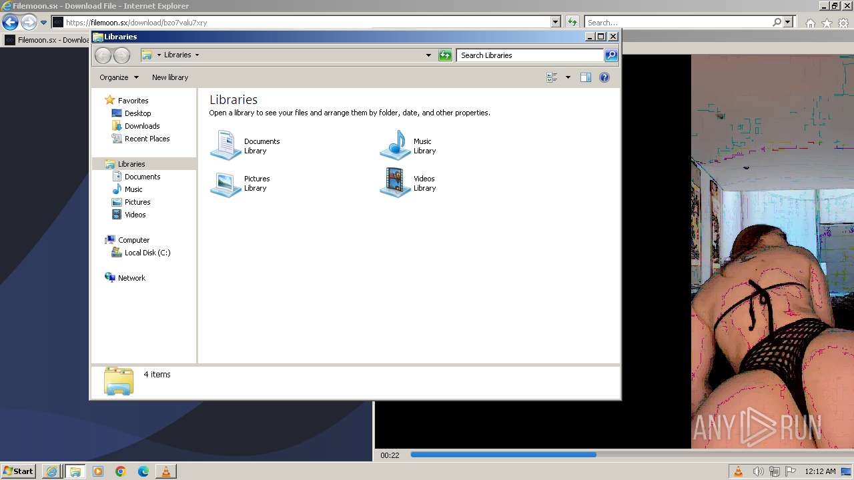Viewport: 854px width, 480px height.
Task: Open the Music library icon in main pane
Action: [395, 145]
